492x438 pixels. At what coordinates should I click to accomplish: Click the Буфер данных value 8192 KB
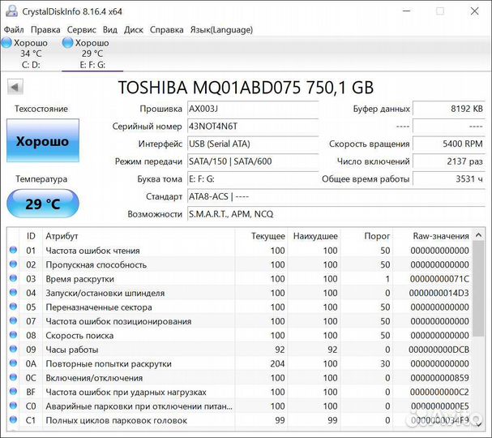tap(449, 109)
